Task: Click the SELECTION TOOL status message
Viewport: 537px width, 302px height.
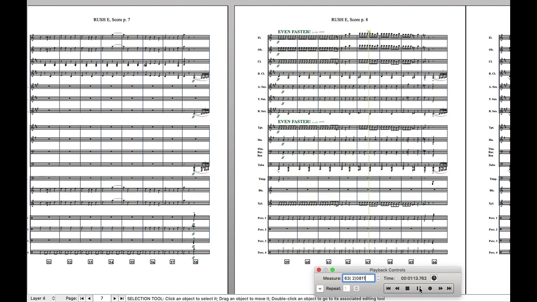Action: [x=256, y=299]
